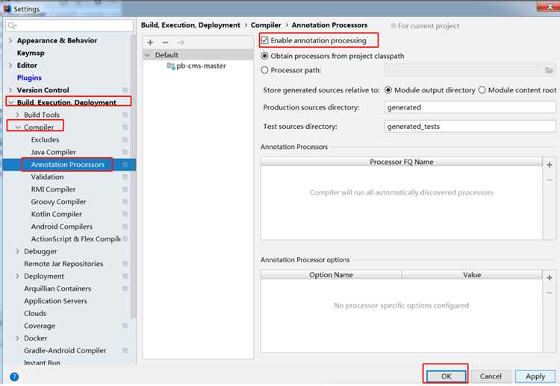The height and width of the screenshot is (386, 560).
Task: Click project-level icon beside Groovy Compiler
Action: 125,201
